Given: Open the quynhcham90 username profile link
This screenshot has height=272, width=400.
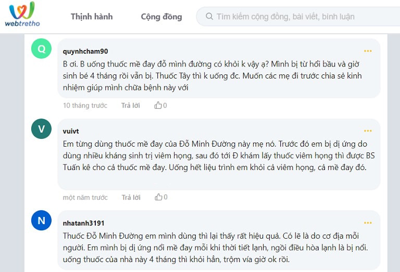Looking at the screenshot, I should coord(85,51).
